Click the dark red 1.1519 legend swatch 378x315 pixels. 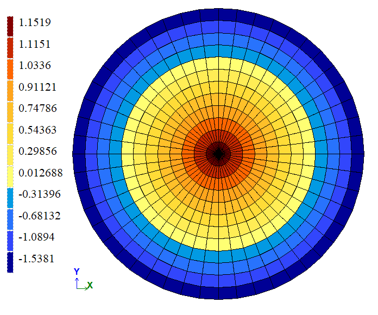tap(10, 25)
